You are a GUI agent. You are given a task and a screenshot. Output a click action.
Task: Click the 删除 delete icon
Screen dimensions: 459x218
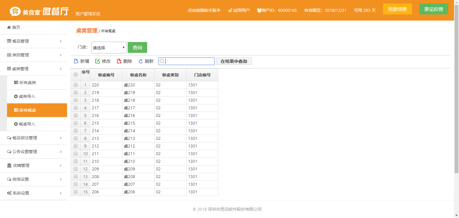[119, 61]
